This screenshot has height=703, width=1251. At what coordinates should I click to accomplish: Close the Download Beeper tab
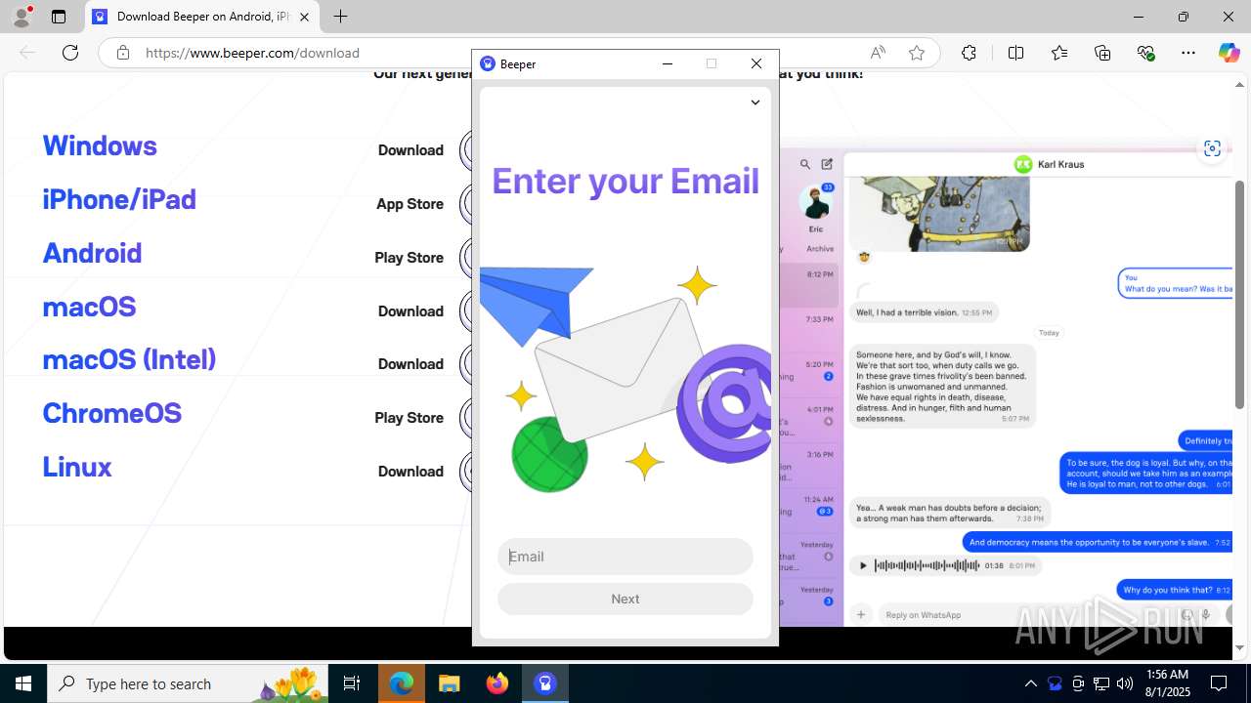304,17
